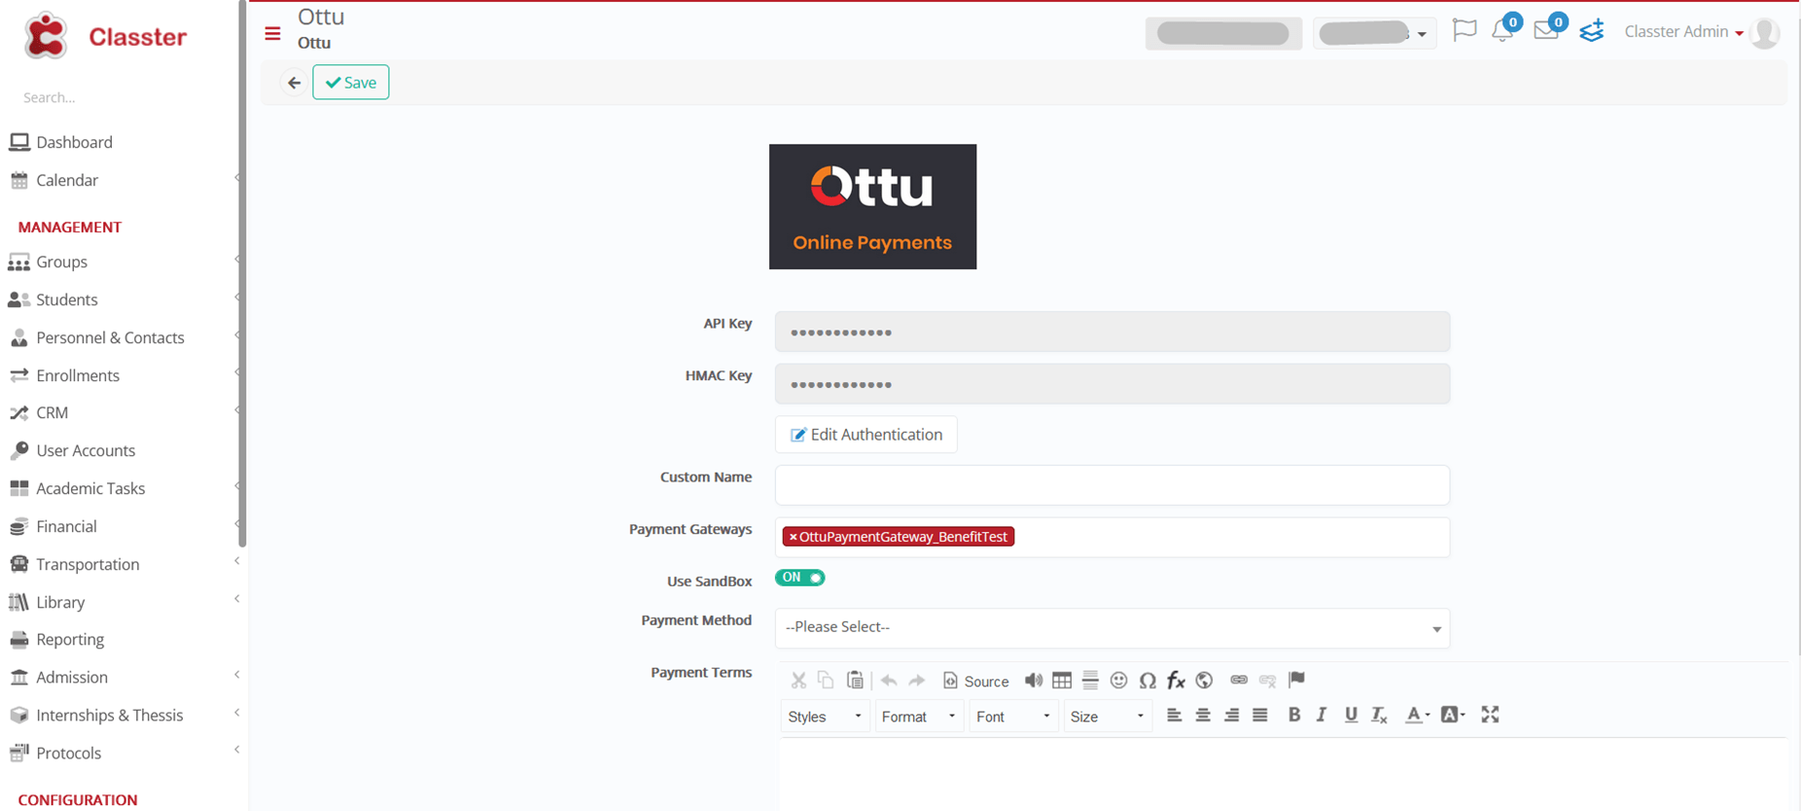Align text right in editor
1801x811 pixels.
[1231, 715]
